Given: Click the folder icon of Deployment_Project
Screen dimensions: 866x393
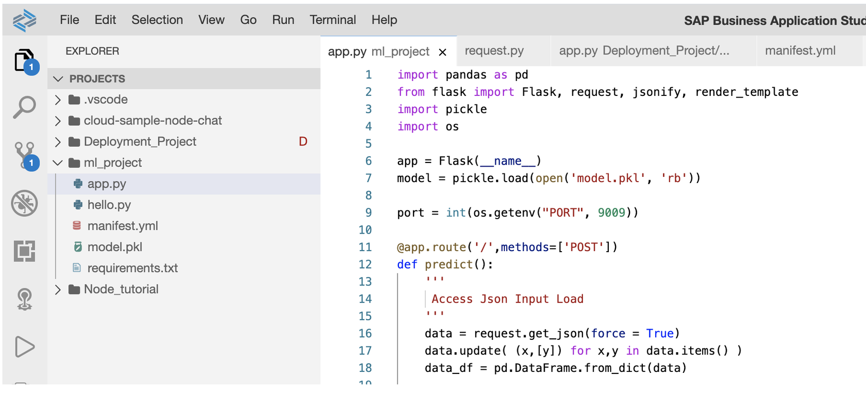Looking at the screenshot, I should [x=74, y=142].
